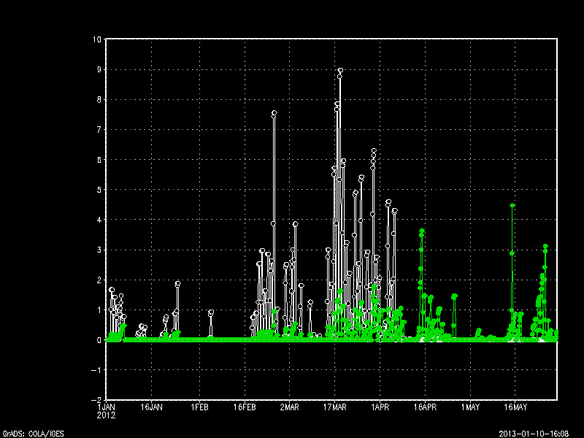Click the y-axis value 8

point(99,100)
